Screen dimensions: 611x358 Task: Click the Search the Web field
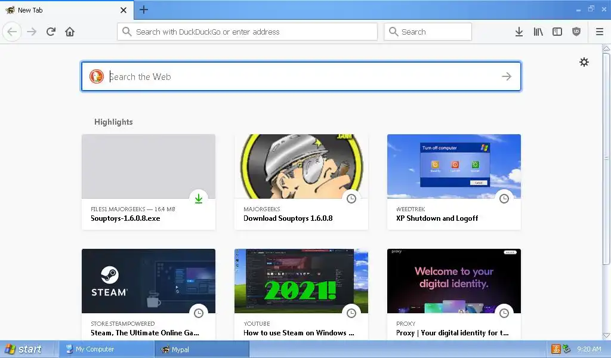(x=301, y=76)
